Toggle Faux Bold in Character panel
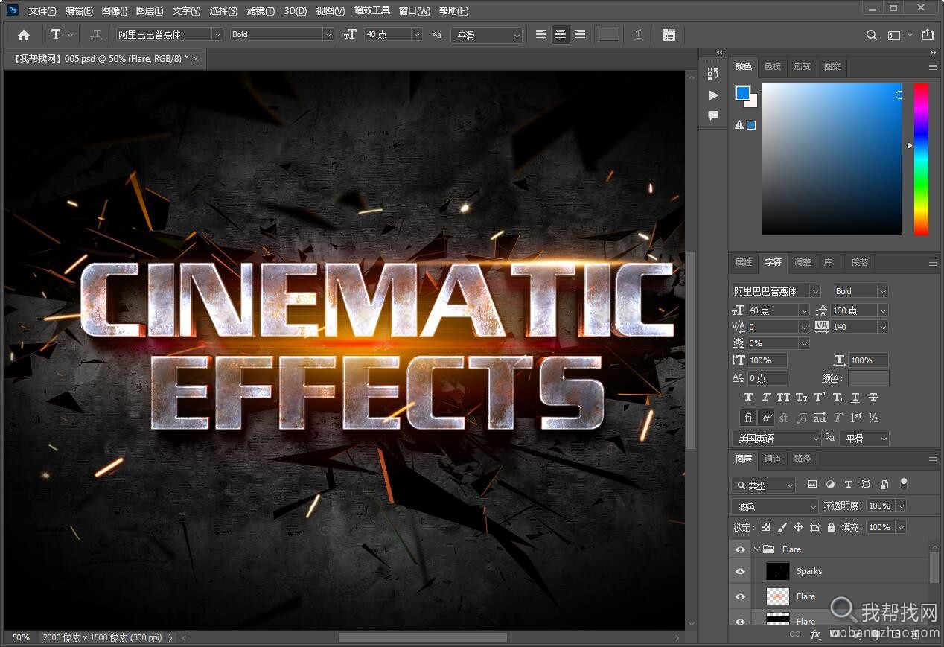The image size is (944, 647). [748, 397]
